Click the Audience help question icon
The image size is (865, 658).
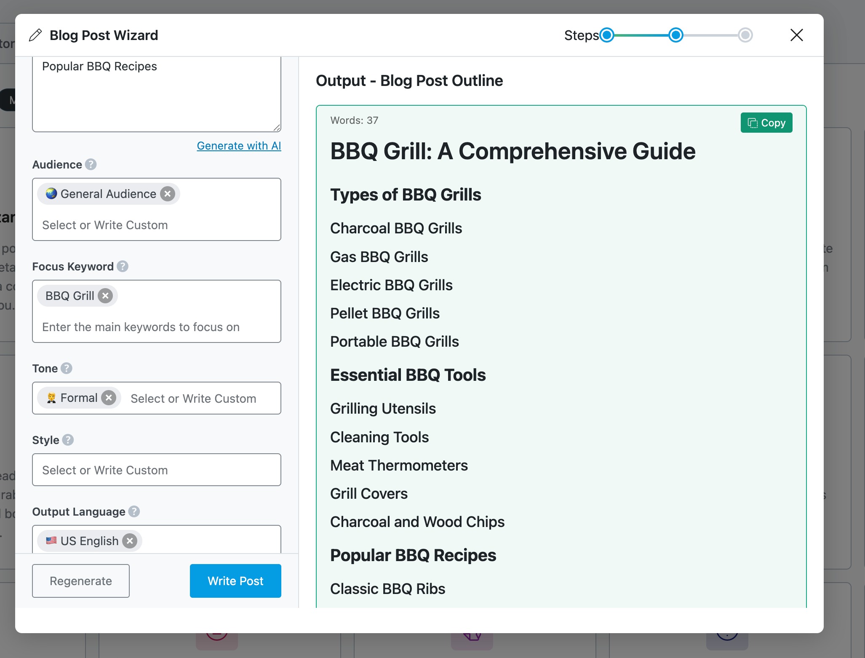coord(91,164)
